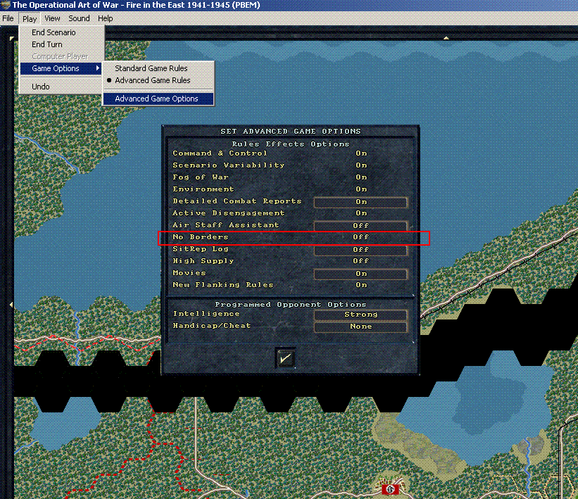
Task: Click the Scenario Variability On value
Action: (x=361, y=165)
